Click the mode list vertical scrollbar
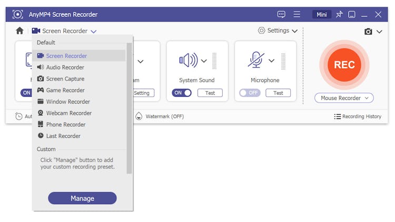 tap(129, 108)
